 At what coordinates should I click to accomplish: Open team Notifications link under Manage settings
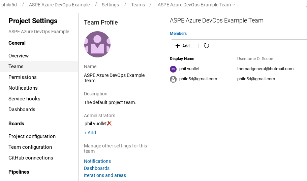[97, 161]
